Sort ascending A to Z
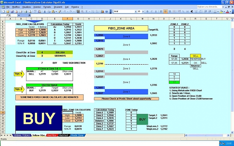 point(93,12)
